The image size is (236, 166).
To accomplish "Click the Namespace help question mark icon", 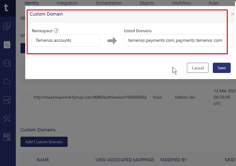I will tap(56, 31).
